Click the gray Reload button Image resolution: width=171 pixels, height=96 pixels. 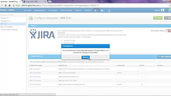click(x=168, y=18)
